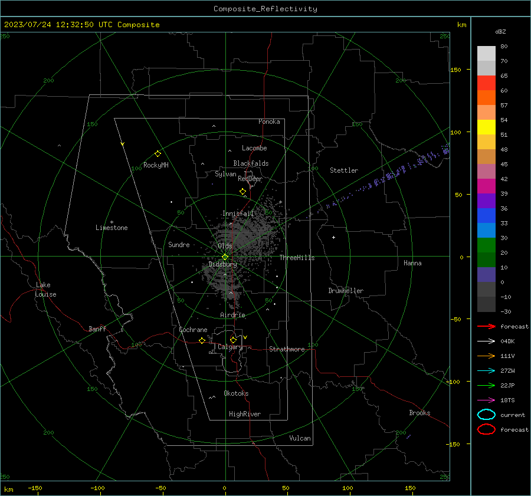Click the ThreeHills town label
This screenshot has width=531, height=496.
pos(297,258)
